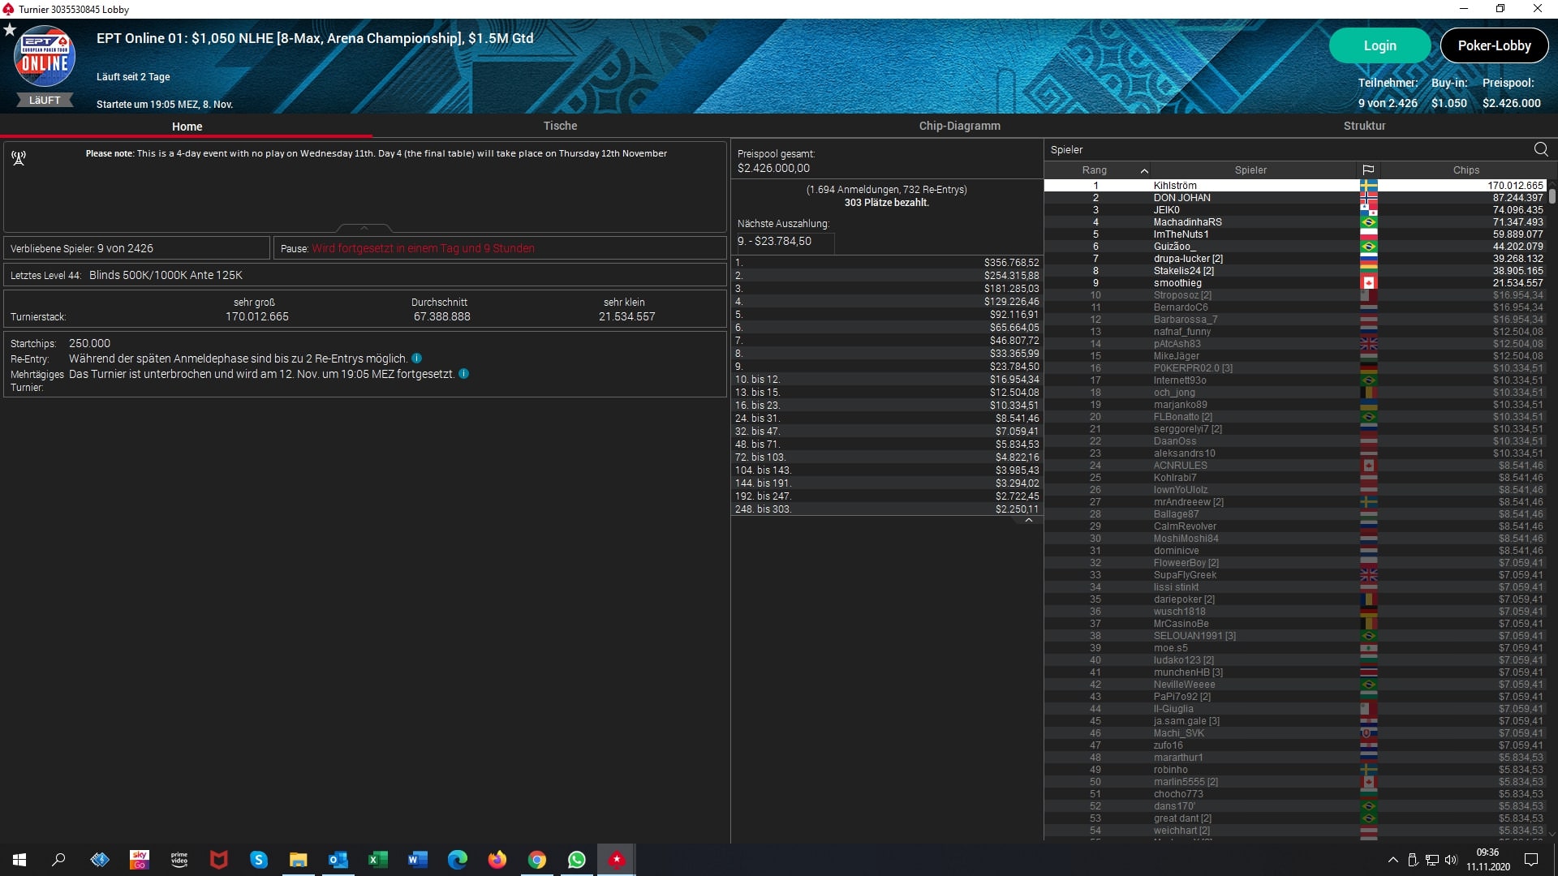Click the broadcast antenna announcement icon

pos(19,157)
